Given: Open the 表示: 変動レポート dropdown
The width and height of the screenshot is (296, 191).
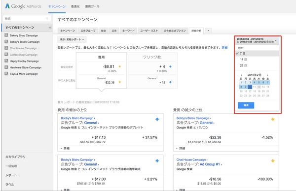Looking at the screenshot, I should (x=72, y=39).
